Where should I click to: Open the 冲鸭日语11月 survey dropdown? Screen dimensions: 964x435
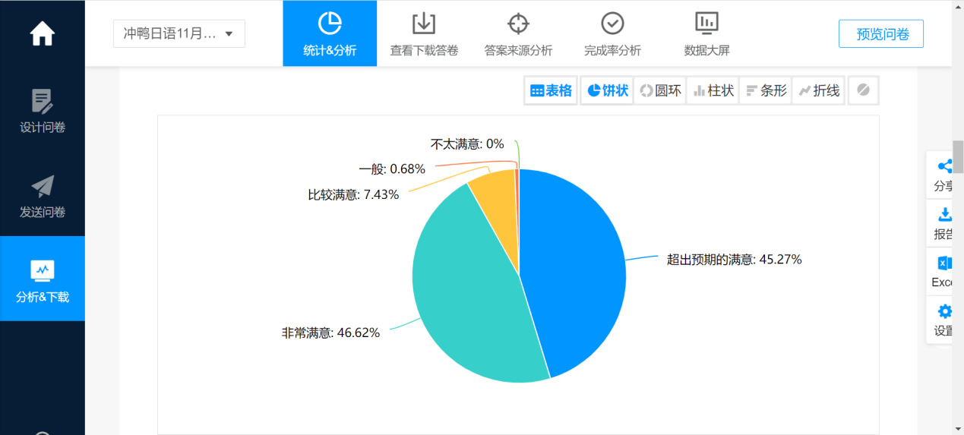179,33
